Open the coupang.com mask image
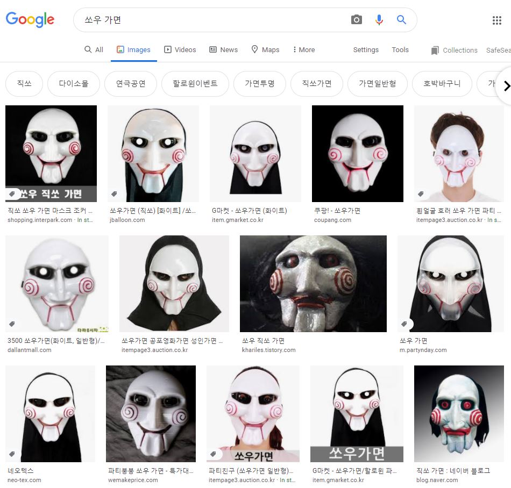The height and width of the screenshot is (488, 511). [x=358, y=154]
